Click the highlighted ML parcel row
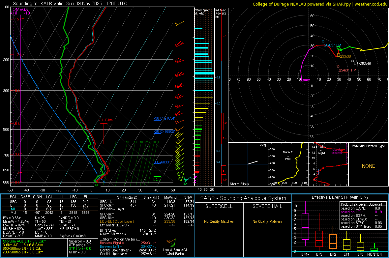Screen dimensions: 389x258 [x=50, y=209]
